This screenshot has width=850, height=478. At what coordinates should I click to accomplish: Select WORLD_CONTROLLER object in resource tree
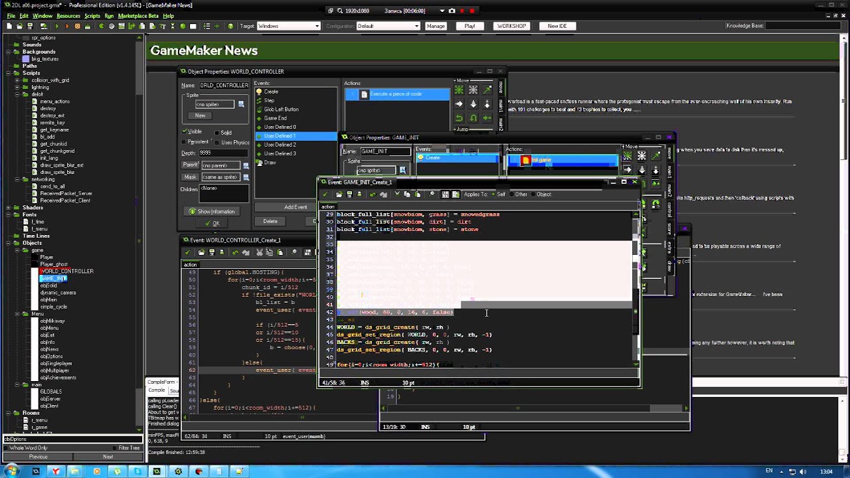67,272
